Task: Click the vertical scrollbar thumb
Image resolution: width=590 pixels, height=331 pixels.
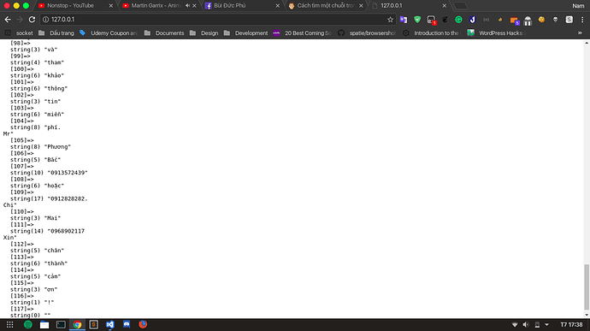Action: coord(587,287)
